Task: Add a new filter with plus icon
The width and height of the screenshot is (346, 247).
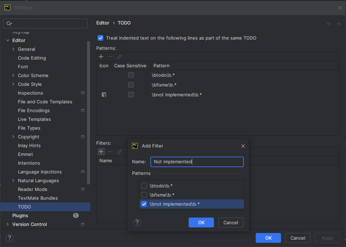Action: point(101,152)
